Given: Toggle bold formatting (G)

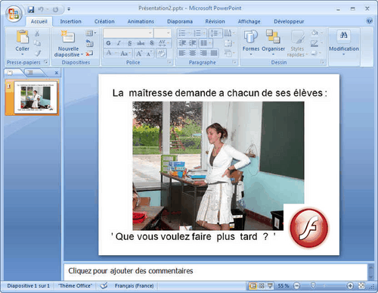Looking at the screenshot, I should coord(108,43).
